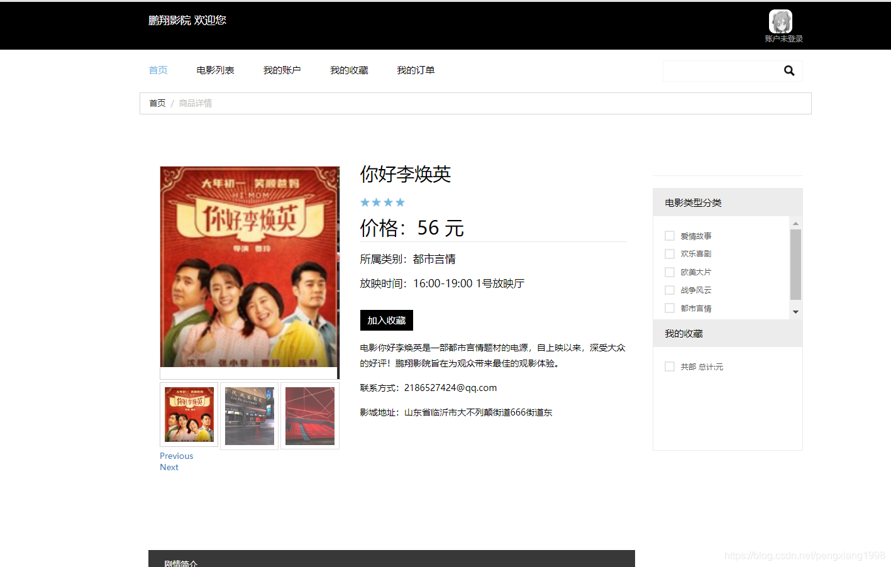891x567 pixels.
Task: Check the 欢乐喜剧 category box
Action: pos(670,254)
